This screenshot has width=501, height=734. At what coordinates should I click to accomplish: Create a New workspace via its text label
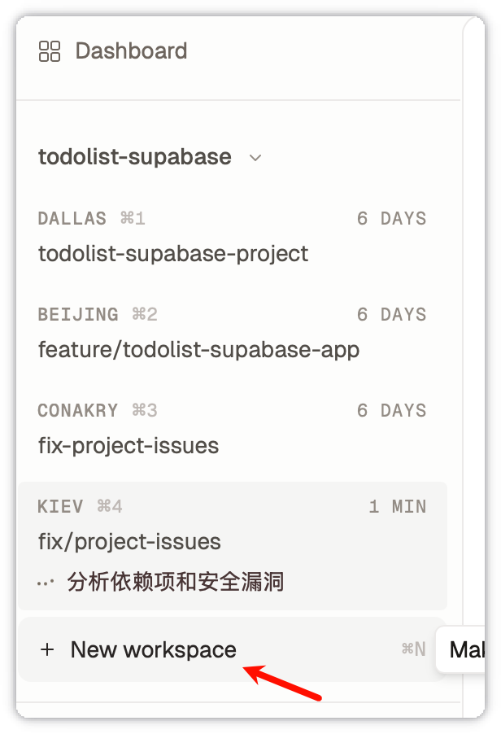tap(153, 649)
